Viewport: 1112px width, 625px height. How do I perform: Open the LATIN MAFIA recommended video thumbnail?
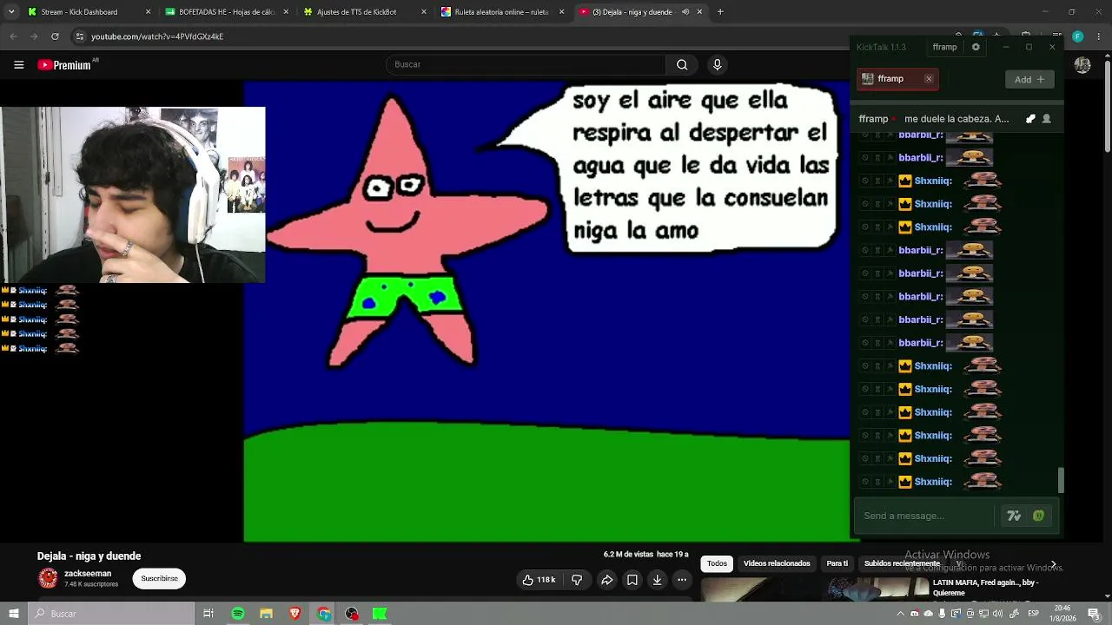tap(815, 590)
